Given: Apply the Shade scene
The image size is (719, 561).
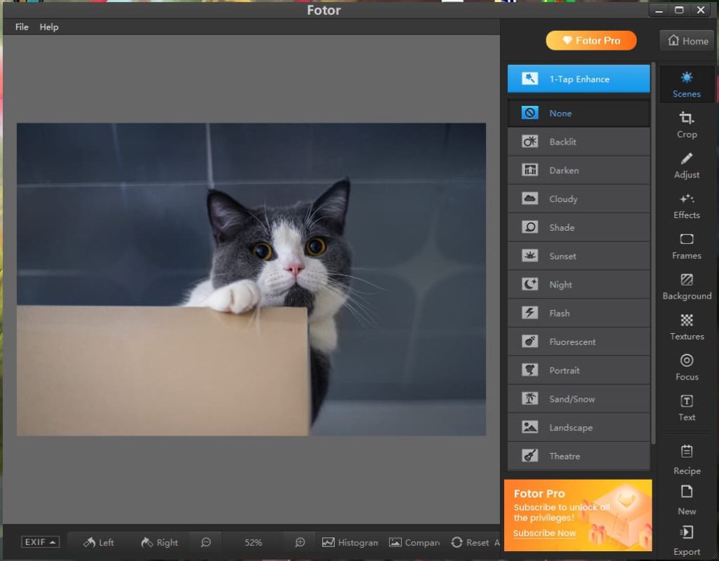Looking at the screenshot, I should (x=579, y=227).
